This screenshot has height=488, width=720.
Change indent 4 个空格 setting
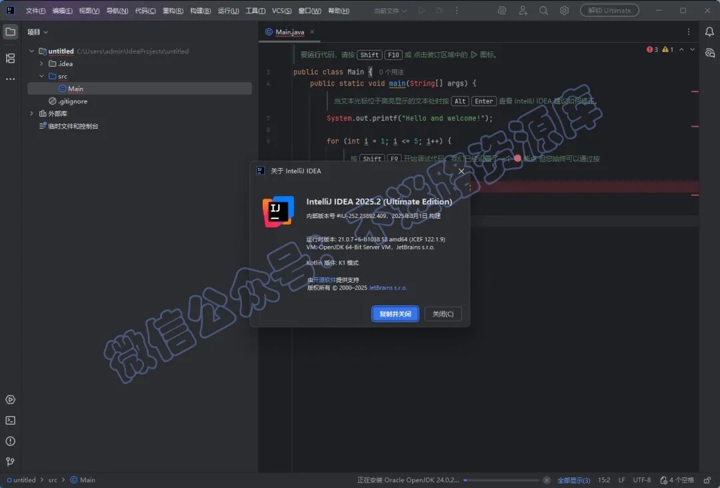tap(677, 480)
